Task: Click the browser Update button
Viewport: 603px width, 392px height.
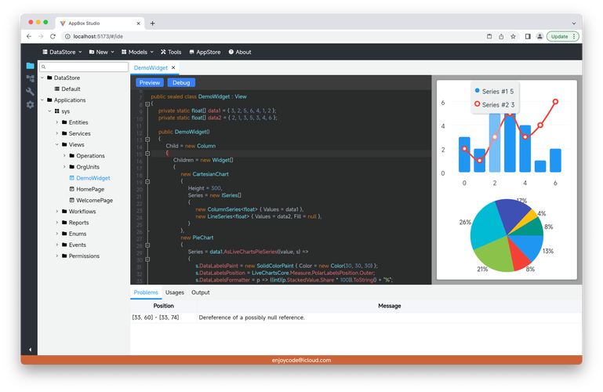Action: coord(562,36)
